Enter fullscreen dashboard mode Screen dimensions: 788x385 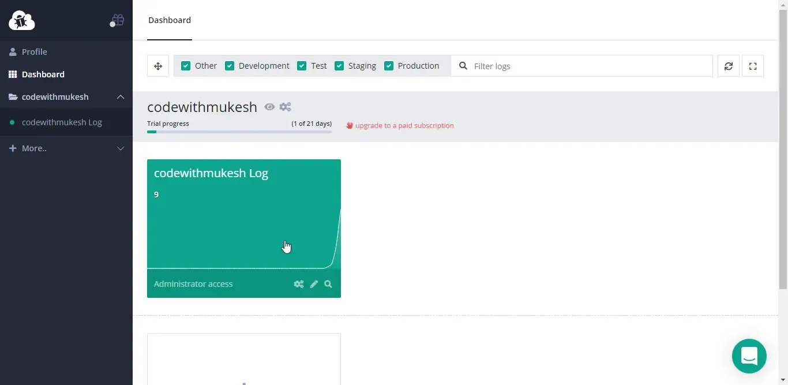pos(753,66)
